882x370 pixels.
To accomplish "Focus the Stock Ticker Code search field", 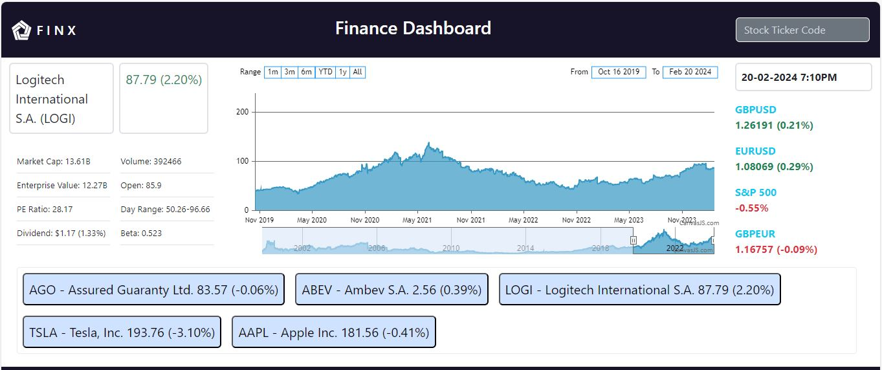I will [x=802, y=30].
